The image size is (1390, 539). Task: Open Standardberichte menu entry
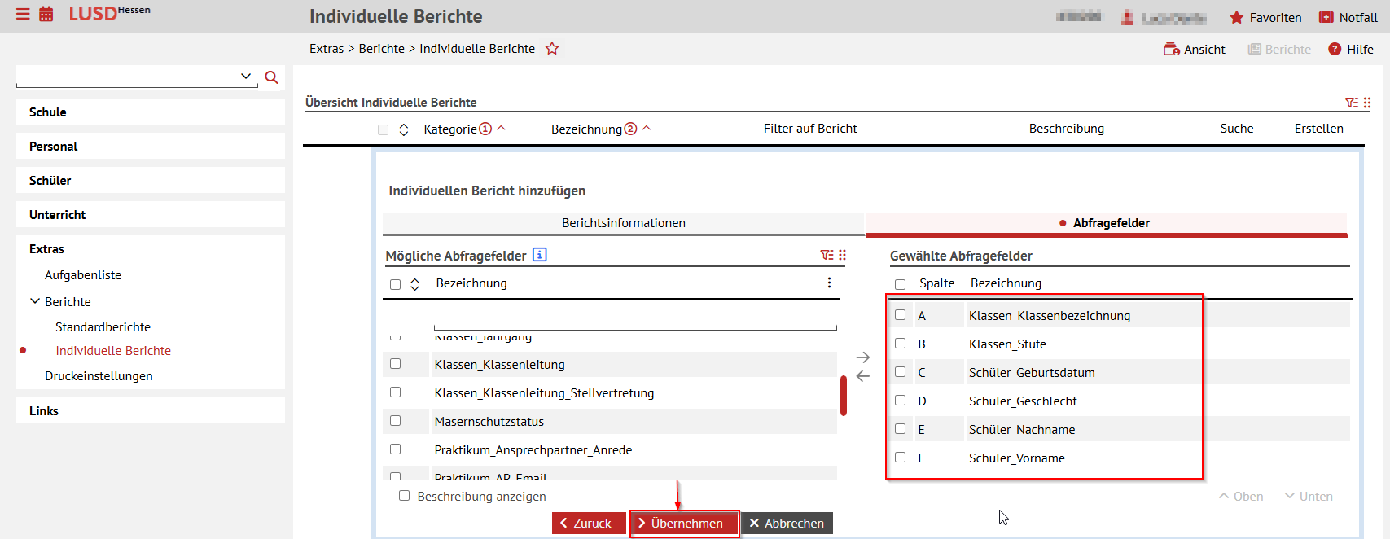click(x=103, y=327)
